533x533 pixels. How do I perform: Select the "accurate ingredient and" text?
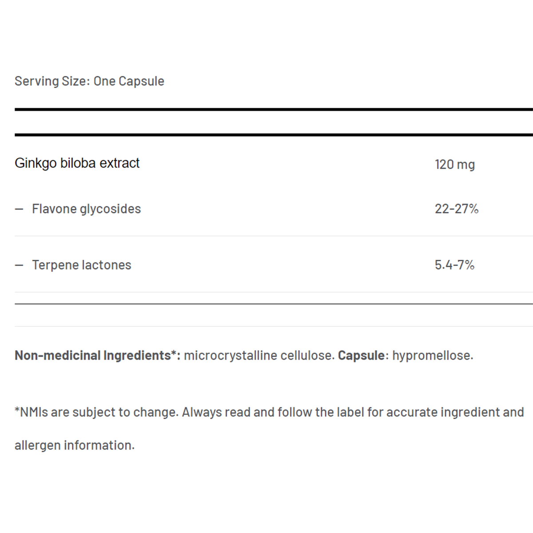pyautogui.click(x=455, y=412)
